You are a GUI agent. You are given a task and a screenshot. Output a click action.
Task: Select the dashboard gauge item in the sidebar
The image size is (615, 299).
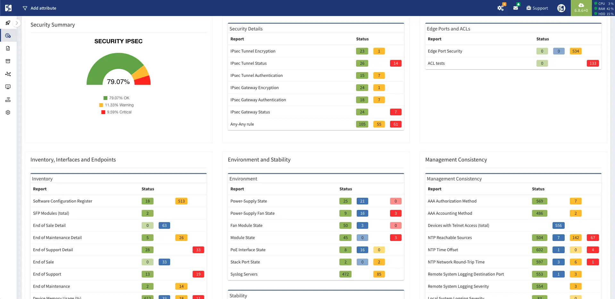[8, 36]
